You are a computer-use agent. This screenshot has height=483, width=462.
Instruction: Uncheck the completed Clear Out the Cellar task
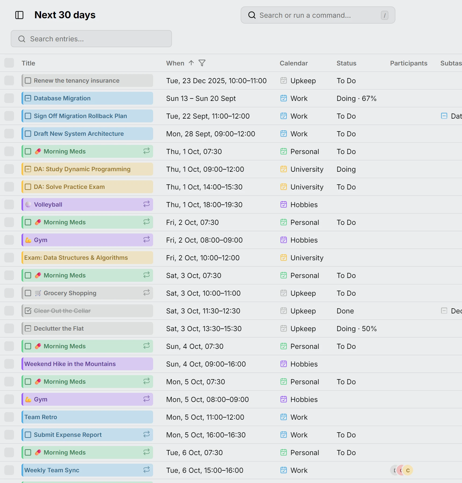[28, 311]
